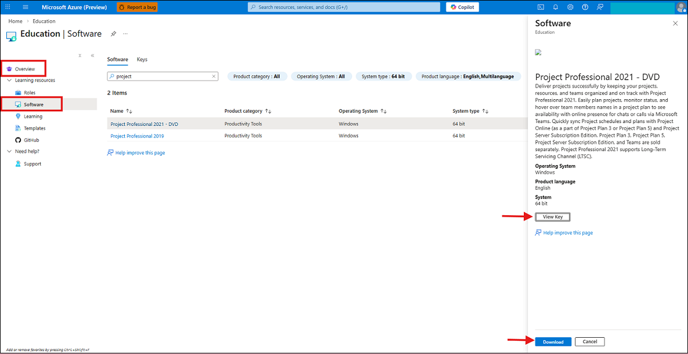Sort by System type column
The width and height of the screenshot is (688, 354).
tap(470, 111)
